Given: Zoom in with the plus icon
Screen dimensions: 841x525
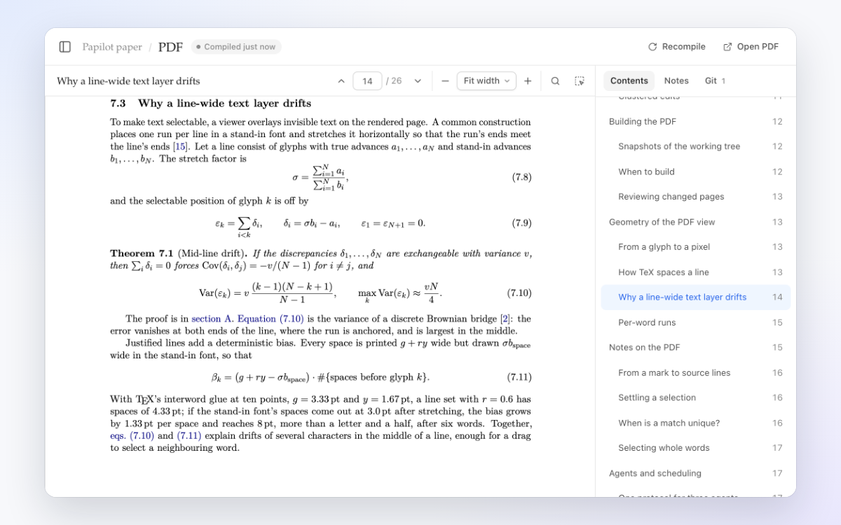Looking at the screenshot, I should 528,81.
